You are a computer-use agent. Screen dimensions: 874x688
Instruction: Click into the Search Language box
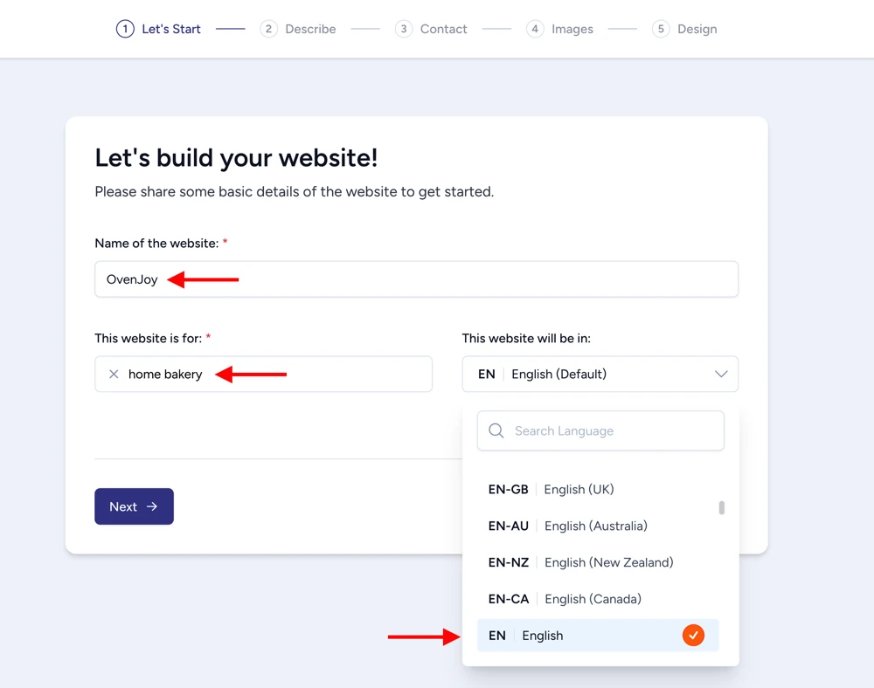(x=612, y=430)
